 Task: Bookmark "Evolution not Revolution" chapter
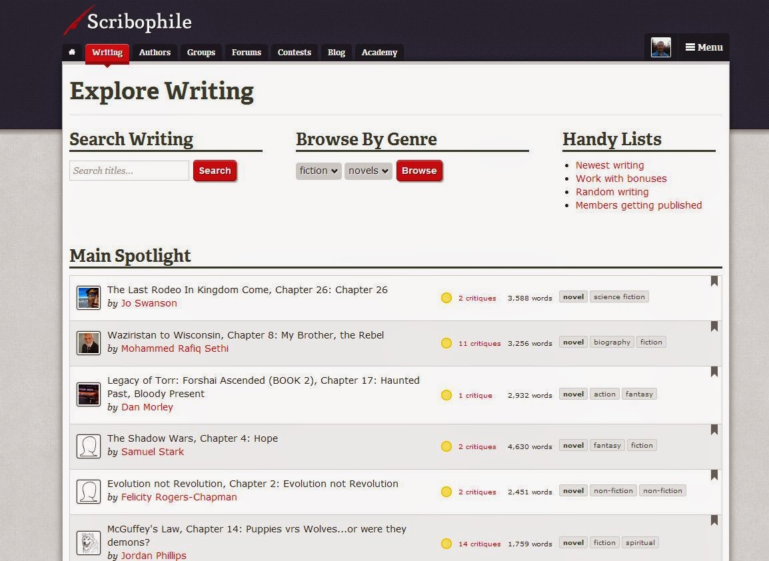click(x=714, y=476)
